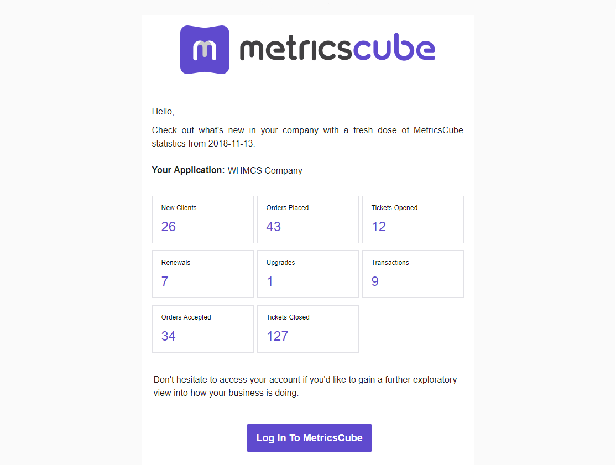Click the Your Application label
Image resolution: width=616 pixels, height=465 pixels.
(x=188, y=170)
